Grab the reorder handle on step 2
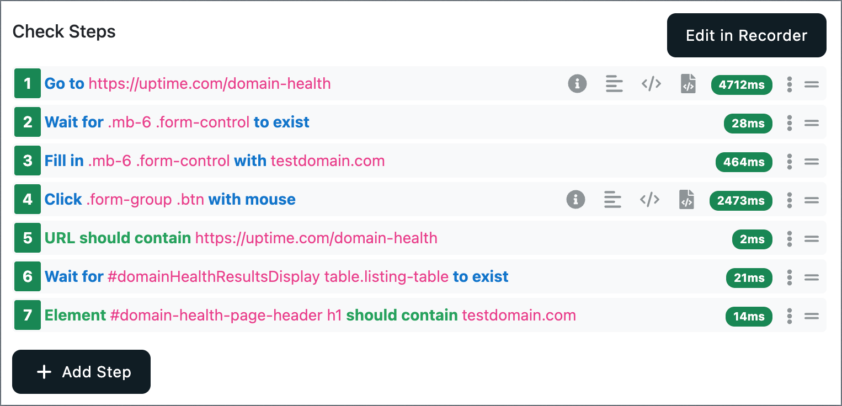Image resolution: width=842 pixels, height=406 pixels. point(811,123)
